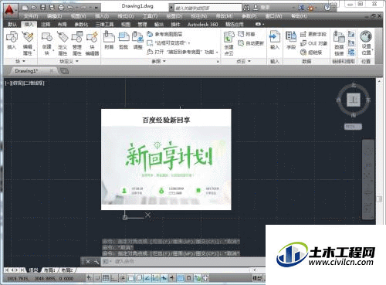Expand the 点云 (Point Cloud) panel arrow
This screenshot has width=386, height=285.
pyautogui.click(x=249, y=61)
